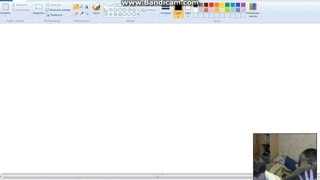Click the webcam video overlay thumbnail

285,156
